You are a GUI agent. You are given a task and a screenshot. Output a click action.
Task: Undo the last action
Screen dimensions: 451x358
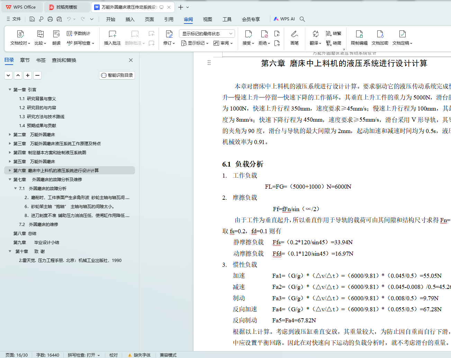click(69, 19)
